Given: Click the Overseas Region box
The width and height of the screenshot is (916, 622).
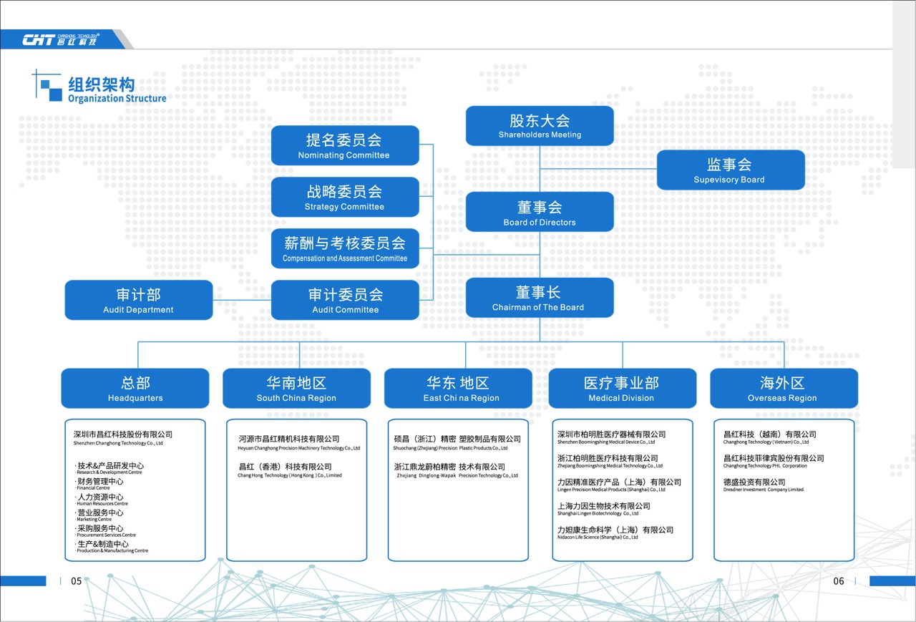Looking at the screenshot, I should pyautogui.click(x=784, y=389).
